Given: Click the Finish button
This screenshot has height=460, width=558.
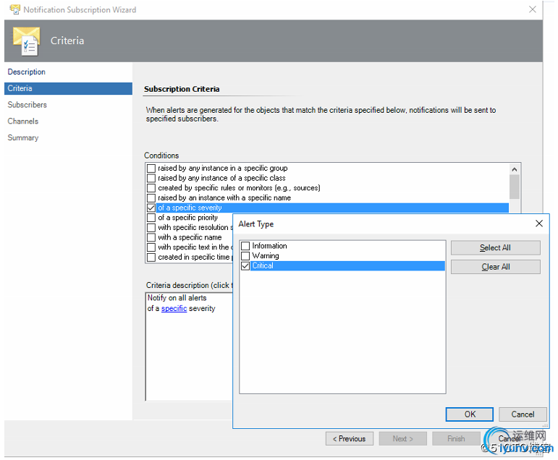Looking at the screenshot, I should pos(456,438).
